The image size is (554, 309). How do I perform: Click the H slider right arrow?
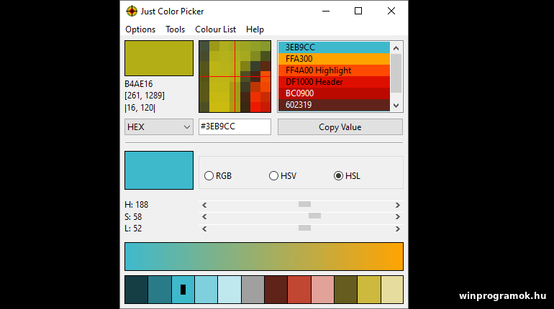pyautogui.click(x=397, y=205)
